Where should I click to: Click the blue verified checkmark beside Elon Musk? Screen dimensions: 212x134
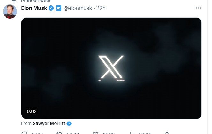[51, 8]
